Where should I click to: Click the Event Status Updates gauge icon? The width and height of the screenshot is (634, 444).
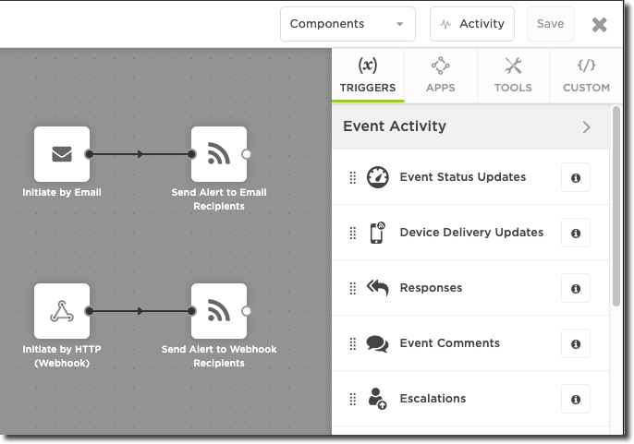pyautogui.click(x=377, y=177)
